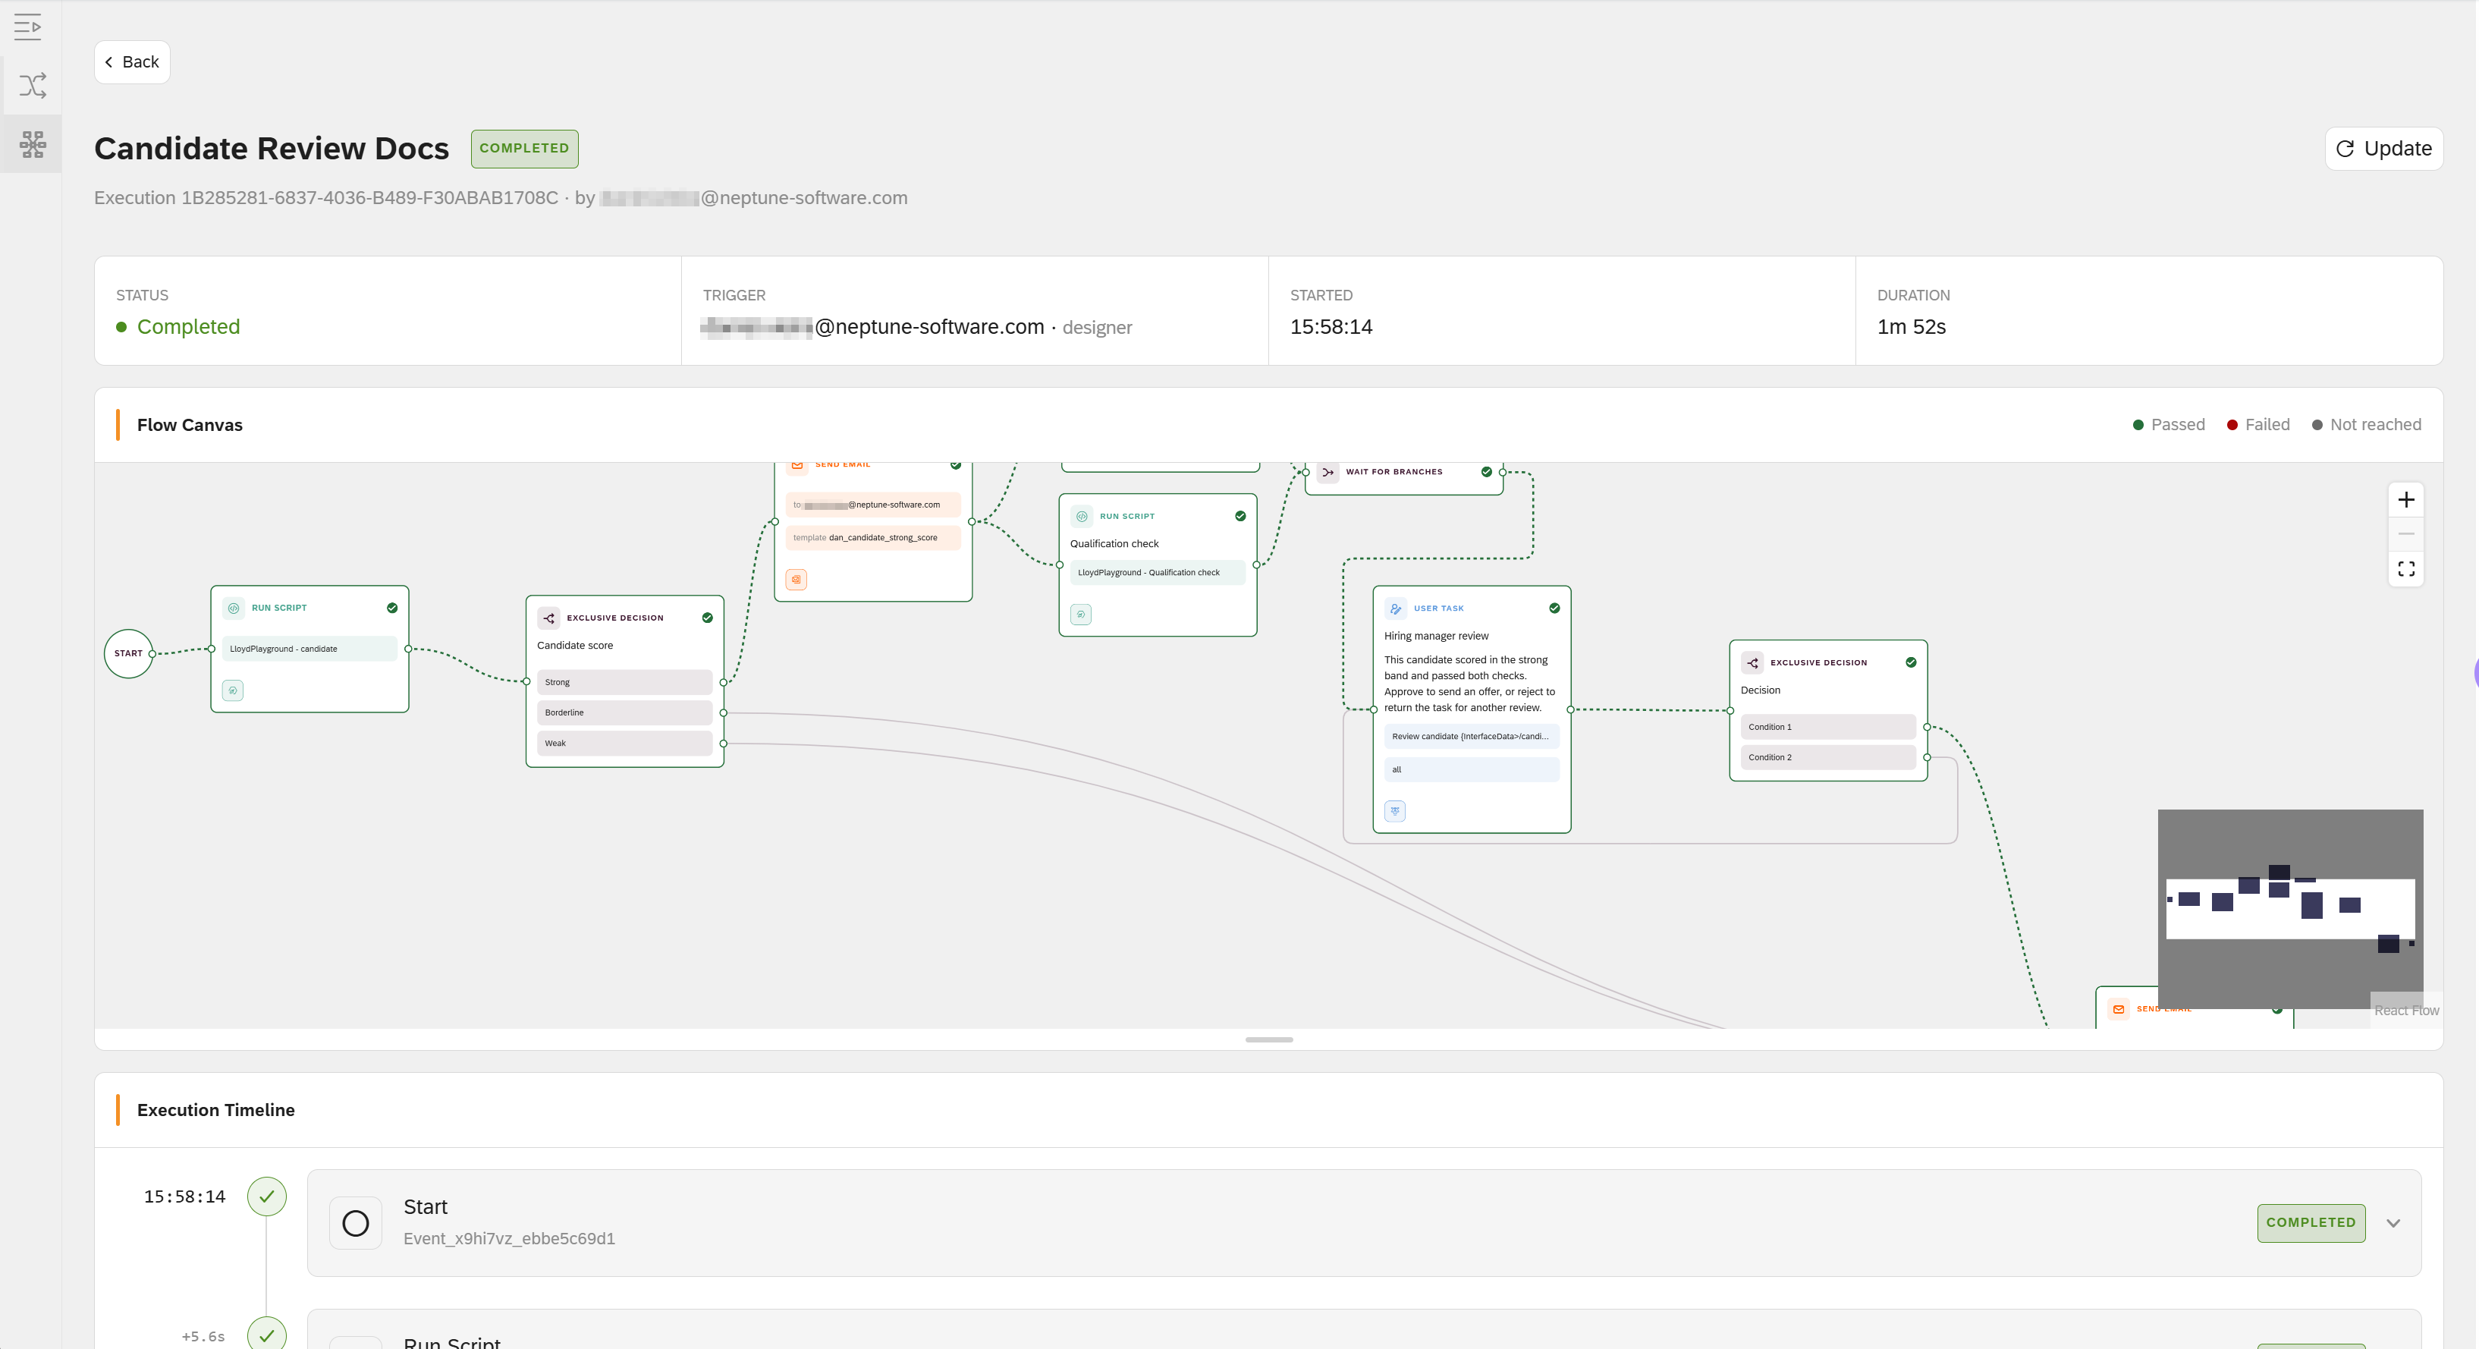Click the Update refresh button
Image resolution: width=2479 pixels, height=1349 pixels.
click(x=2383, y=148)
